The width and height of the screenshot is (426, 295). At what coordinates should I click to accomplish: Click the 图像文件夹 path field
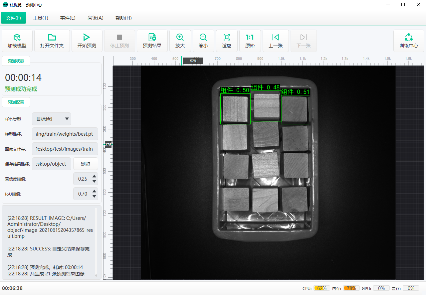[x=65, y=149]
